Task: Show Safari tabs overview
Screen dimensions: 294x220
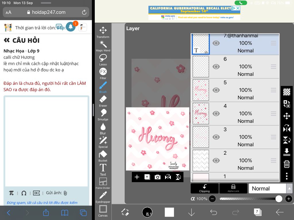Action: pos(83,213)
